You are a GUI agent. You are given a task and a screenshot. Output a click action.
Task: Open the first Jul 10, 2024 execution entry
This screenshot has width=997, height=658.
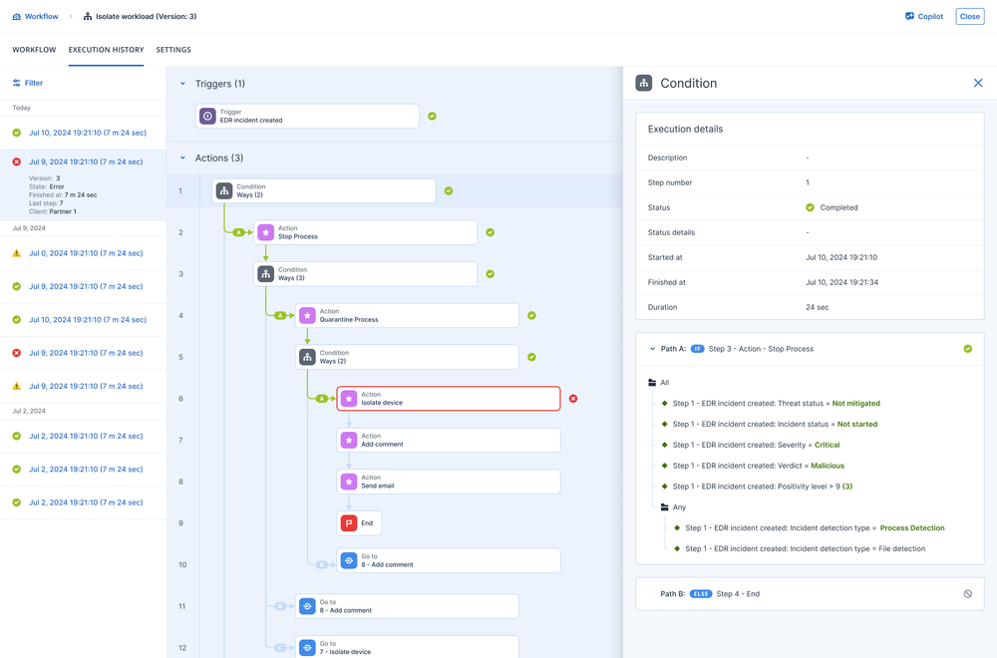click(x=88, y=133)
